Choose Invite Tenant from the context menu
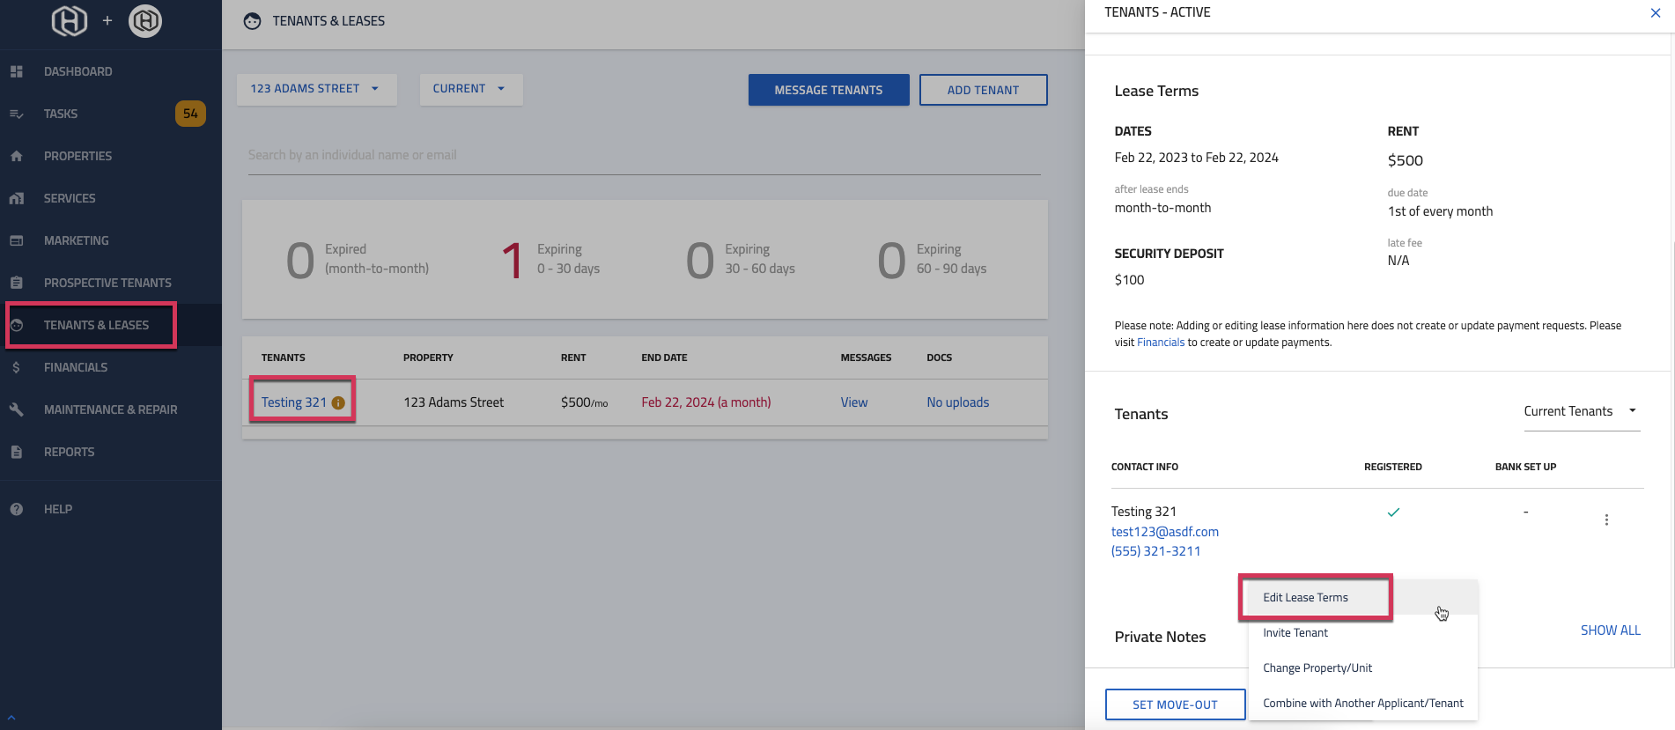The image size is (1675, 730). [x=1295, y=633]
